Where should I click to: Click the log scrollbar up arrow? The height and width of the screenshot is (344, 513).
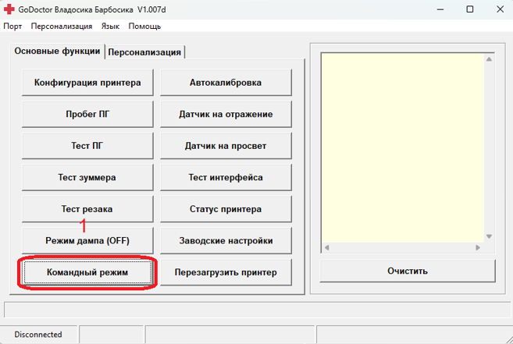pos(490,59)
